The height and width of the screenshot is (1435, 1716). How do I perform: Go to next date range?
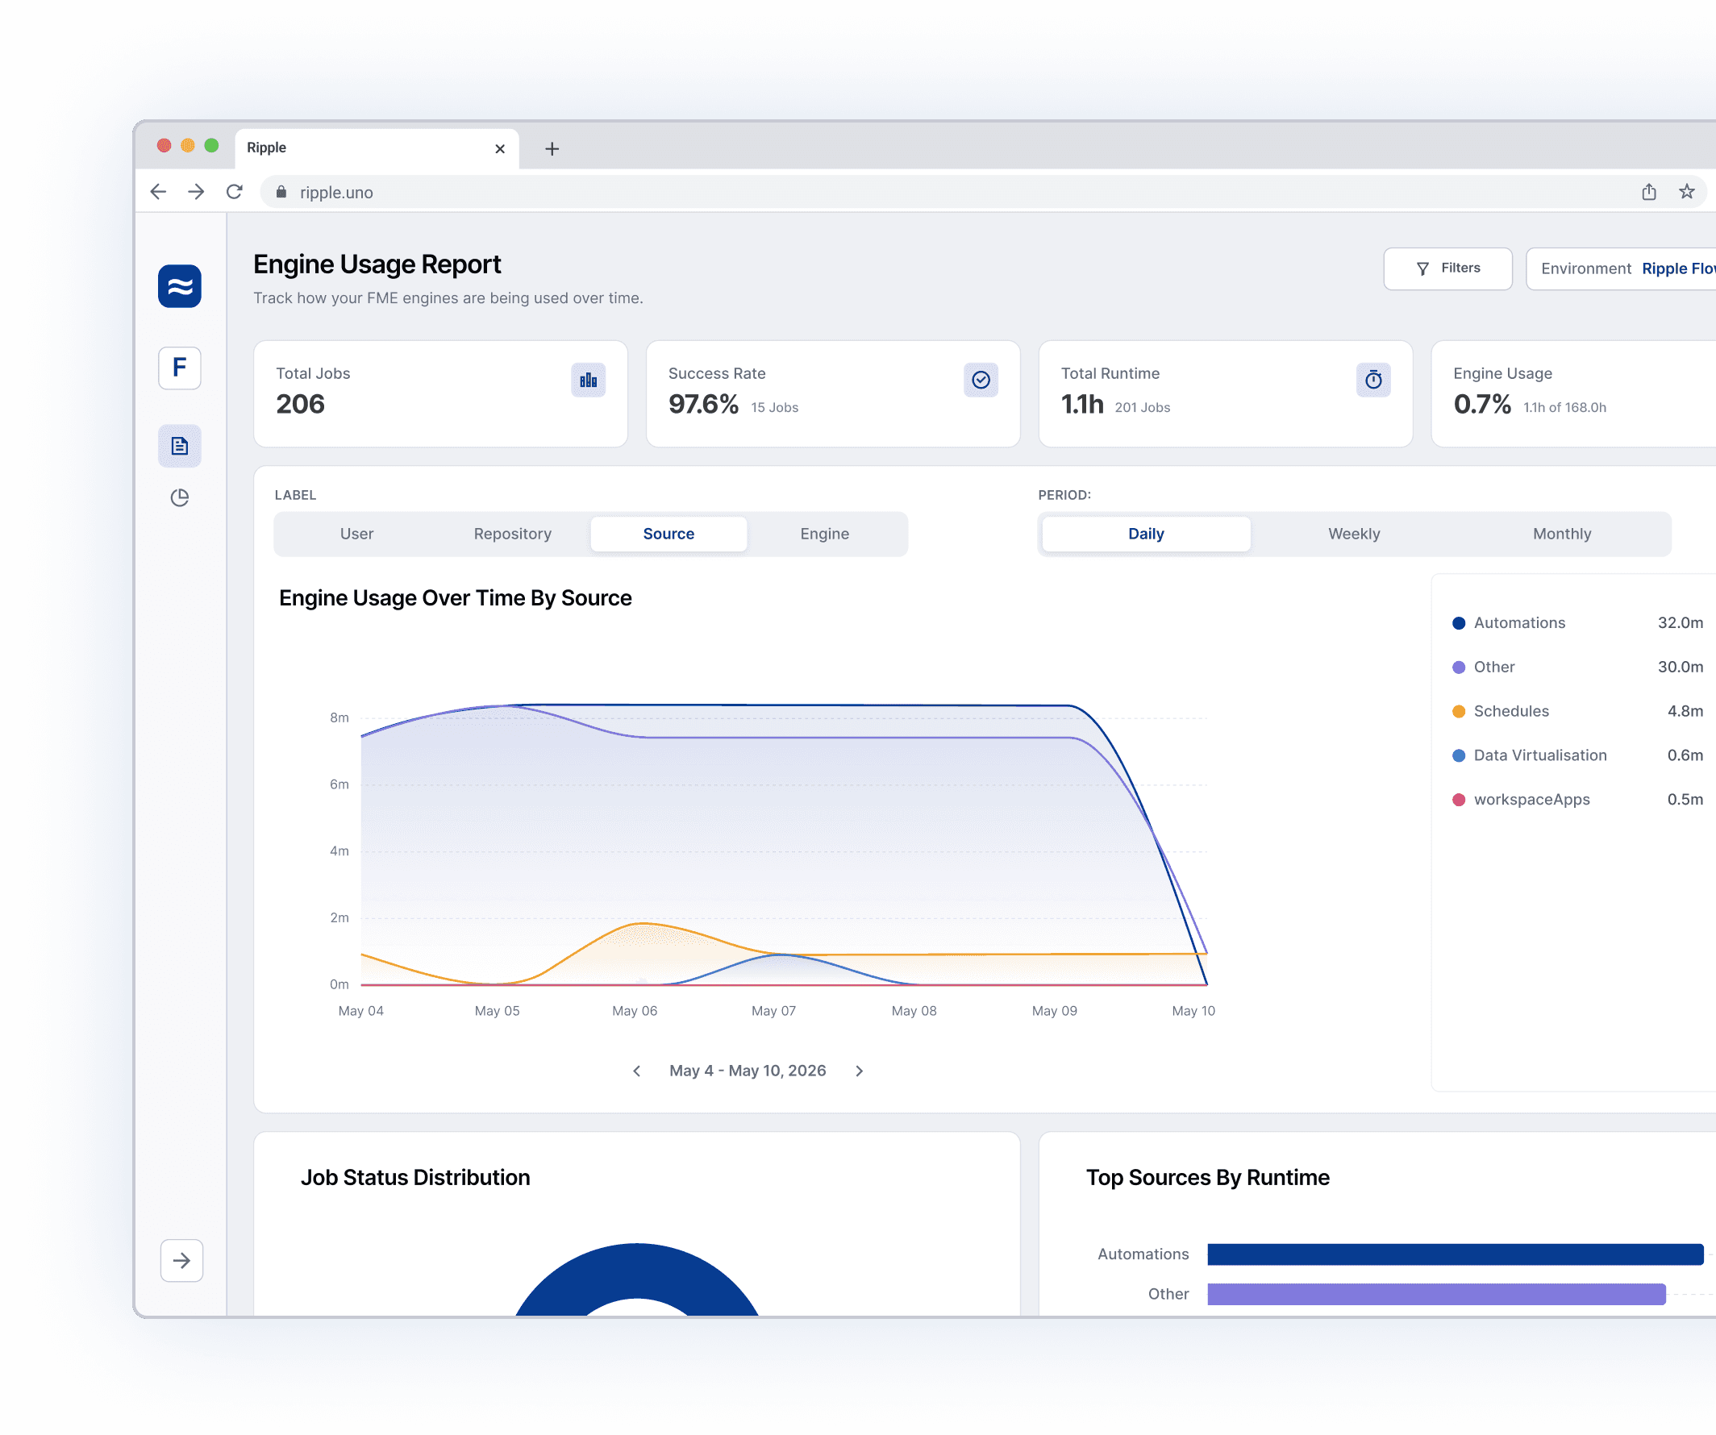[859, 1071]
